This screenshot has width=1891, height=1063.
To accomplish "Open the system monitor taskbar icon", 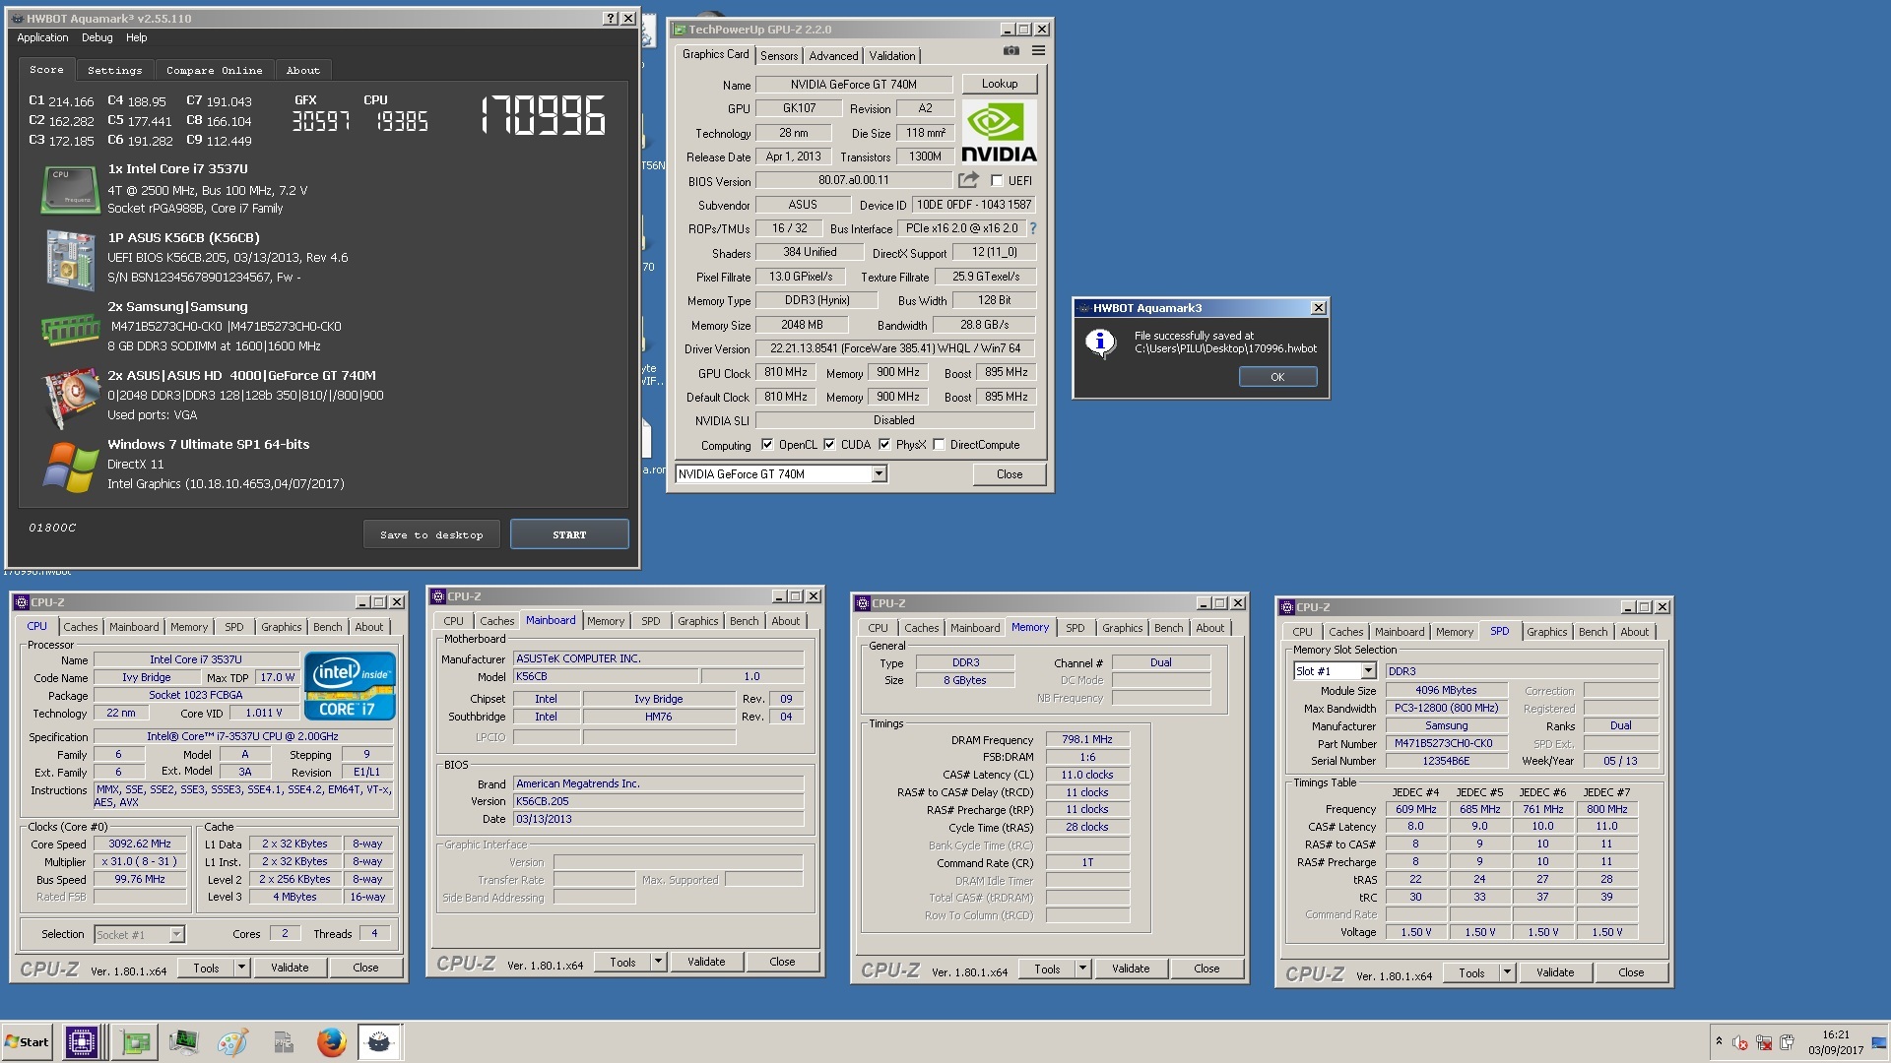I will (x=183, y=1042).
